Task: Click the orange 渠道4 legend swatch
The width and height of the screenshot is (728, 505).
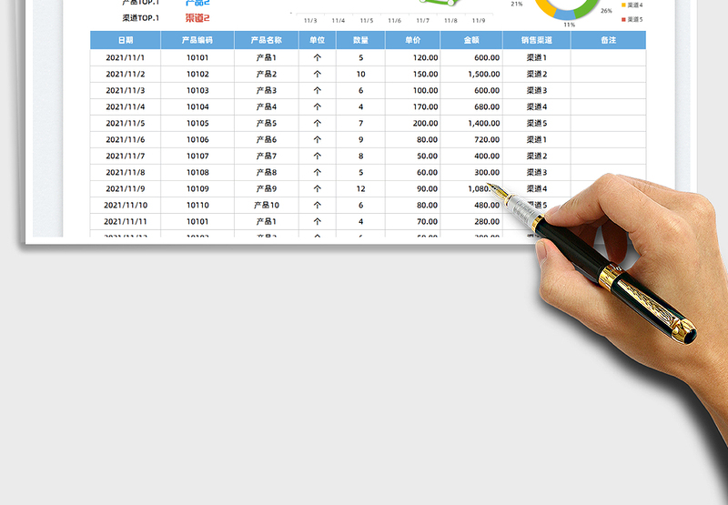Action: [623, 5]
